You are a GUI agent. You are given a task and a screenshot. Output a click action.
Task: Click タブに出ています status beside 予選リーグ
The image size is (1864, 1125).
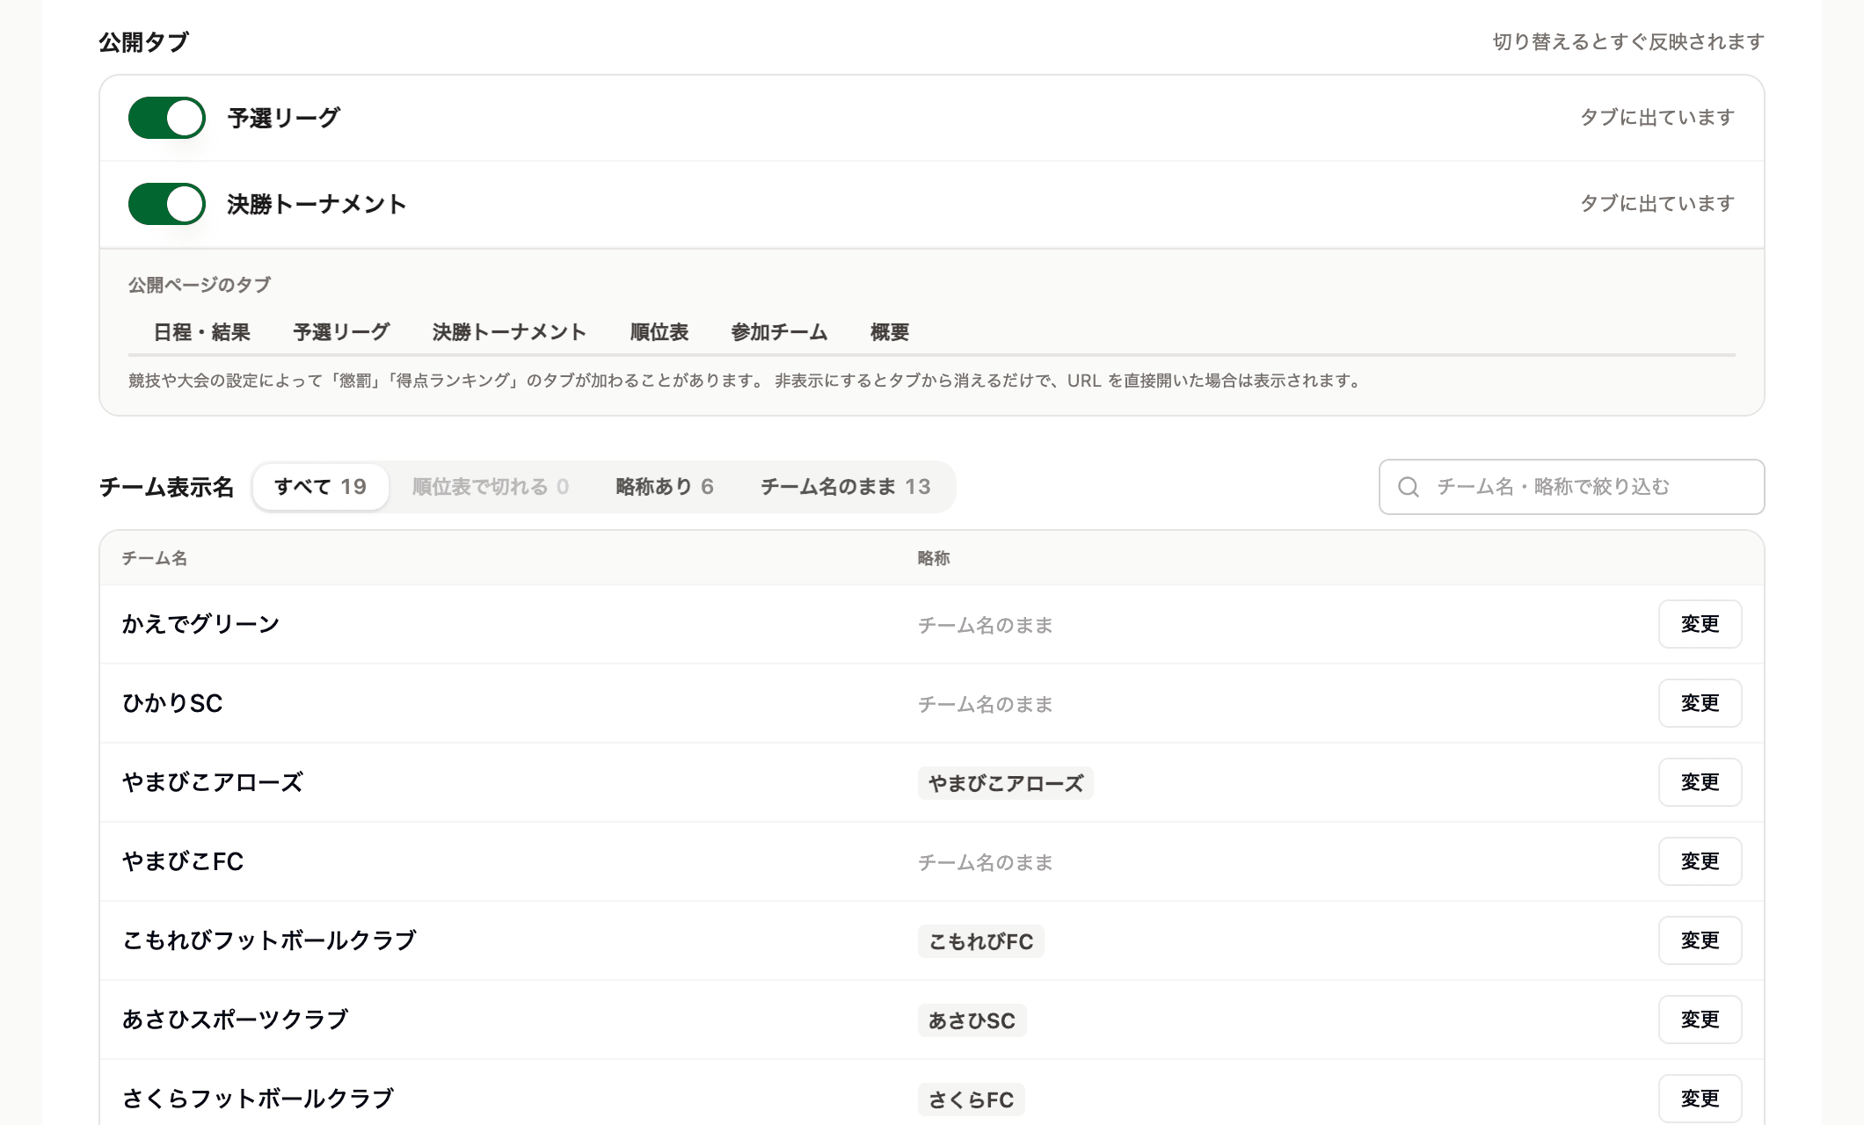(x=1657, y=118)
